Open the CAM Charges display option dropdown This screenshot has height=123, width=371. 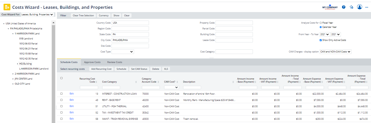click(x=335, y=52)
